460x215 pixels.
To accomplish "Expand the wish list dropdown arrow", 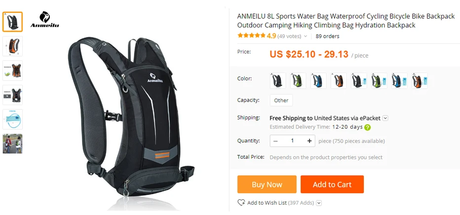I will [x=319, y=203].
